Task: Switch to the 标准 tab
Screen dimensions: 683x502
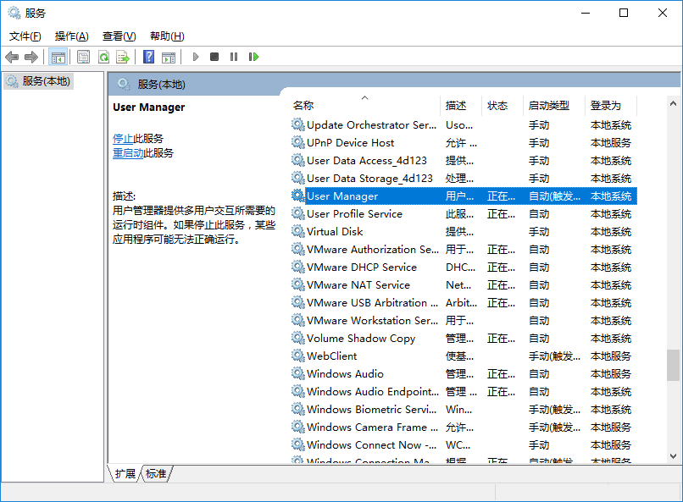Action: (156, 474)
